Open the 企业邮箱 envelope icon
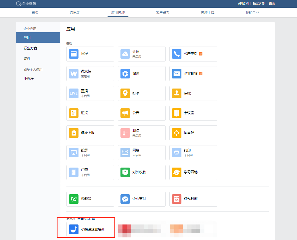 click(x=177, y=74)
